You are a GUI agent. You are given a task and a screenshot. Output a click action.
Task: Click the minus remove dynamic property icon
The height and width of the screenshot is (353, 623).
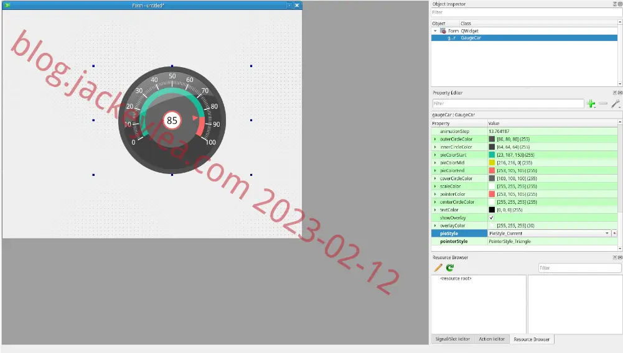[603, 104]
